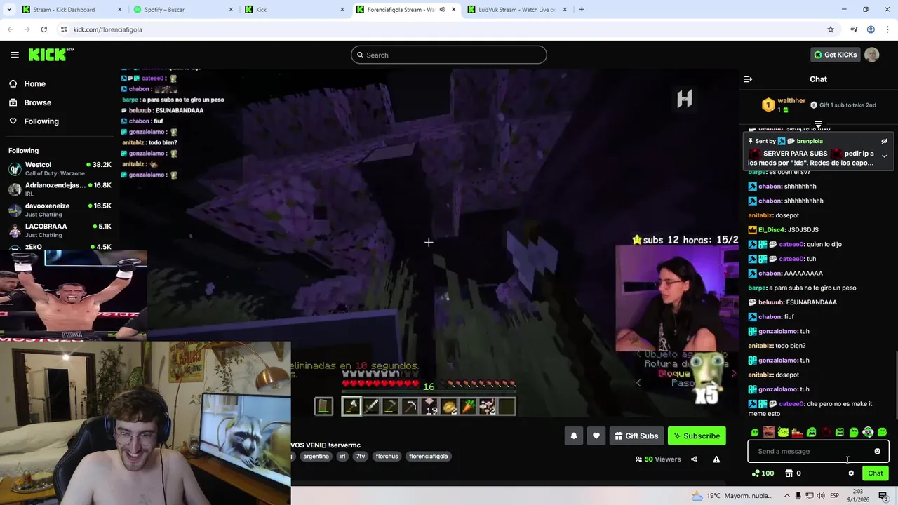Collapse the chat panel icon
The width and height of the screenshot is (898, 505).
[748, 79]
